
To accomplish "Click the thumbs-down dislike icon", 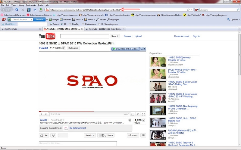I will [x=53, y=135].
